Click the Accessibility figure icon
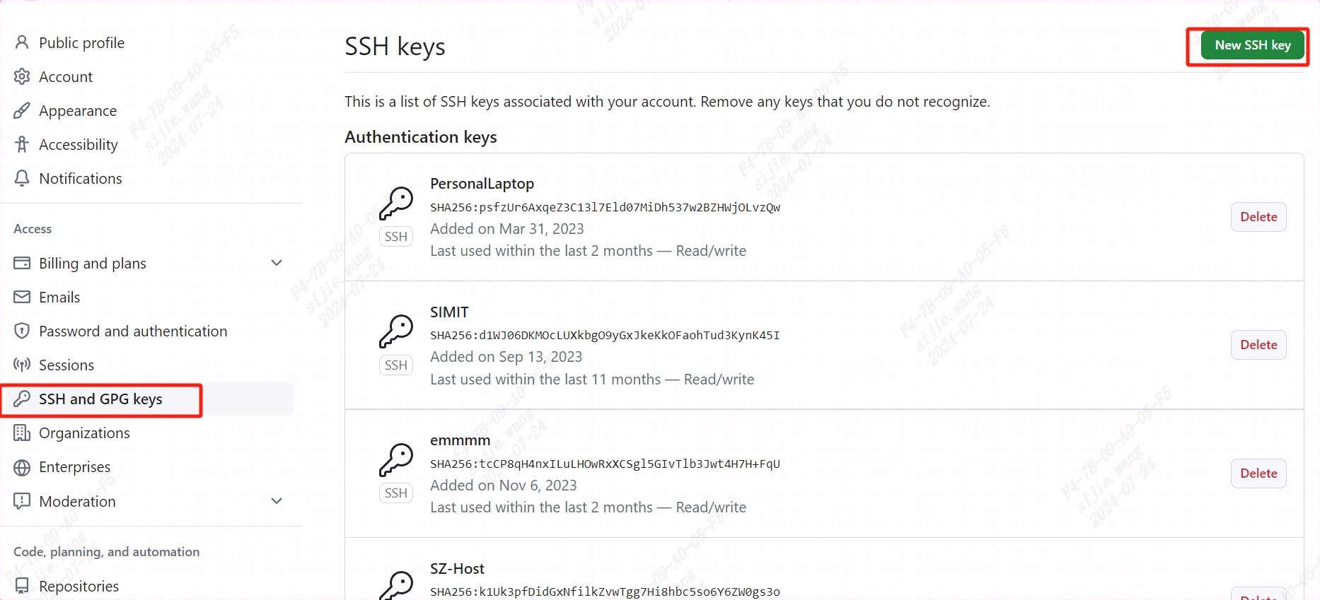 pos(22,145)
